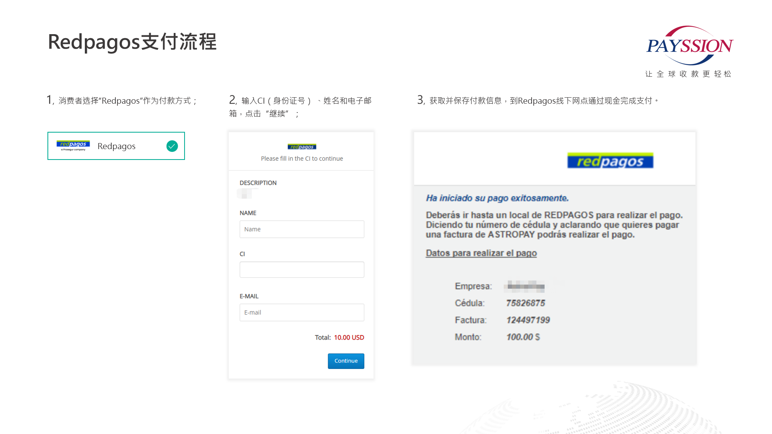772x434 pixels.
Task: Click 'Ha iniciado su pago exitosamente.' heading
Action: (497, 198)
